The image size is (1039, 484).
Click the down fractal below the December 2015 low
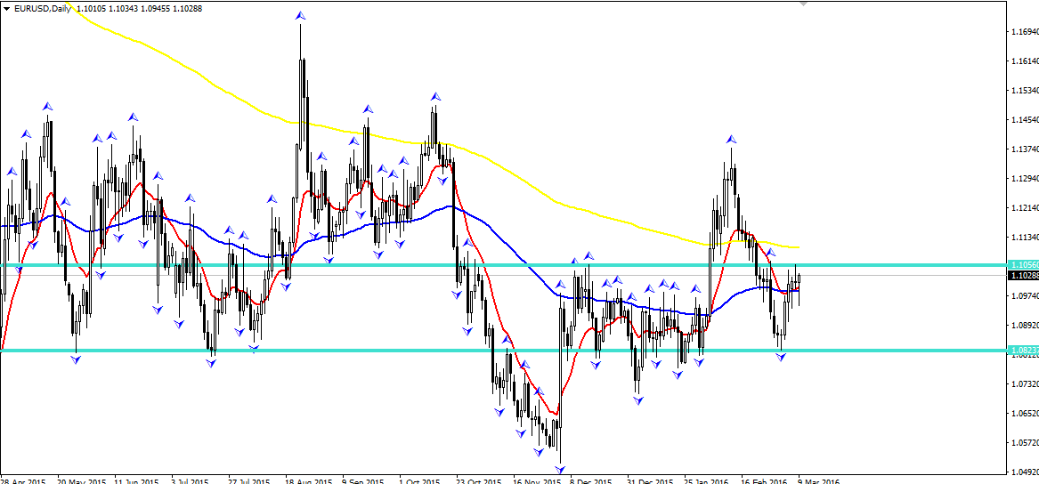[x=561, y=470]
